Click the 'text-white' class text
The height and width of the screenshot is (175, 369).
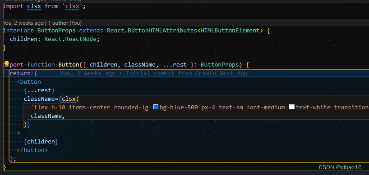(x=313, y=108)
